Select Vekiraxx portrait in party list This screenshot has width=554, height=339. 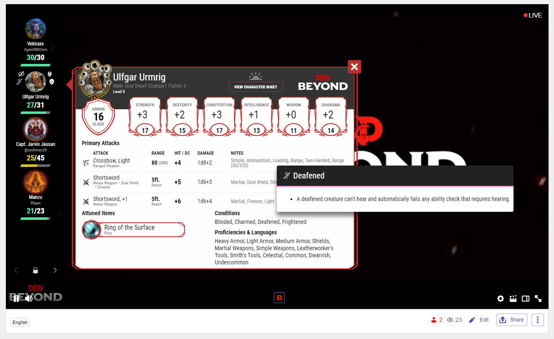click(35, 29)
